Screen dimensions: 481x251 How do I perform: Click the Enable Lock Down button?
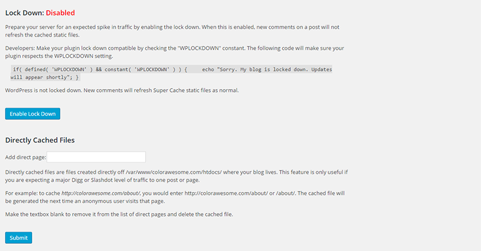33,114
